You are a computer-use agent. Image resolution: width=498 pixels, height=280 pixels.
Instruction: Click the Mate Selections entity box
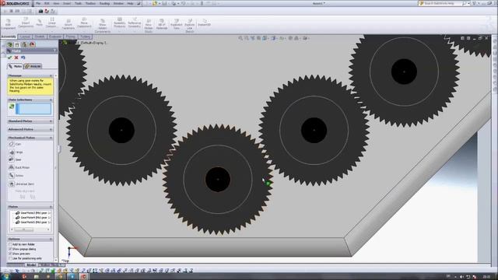tap(33, 109)
